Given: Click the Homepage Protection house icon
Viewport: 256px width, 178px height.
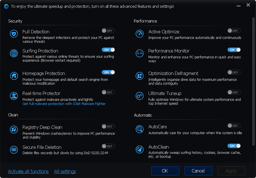Looking at the screenshot, I should coord(14,76).
